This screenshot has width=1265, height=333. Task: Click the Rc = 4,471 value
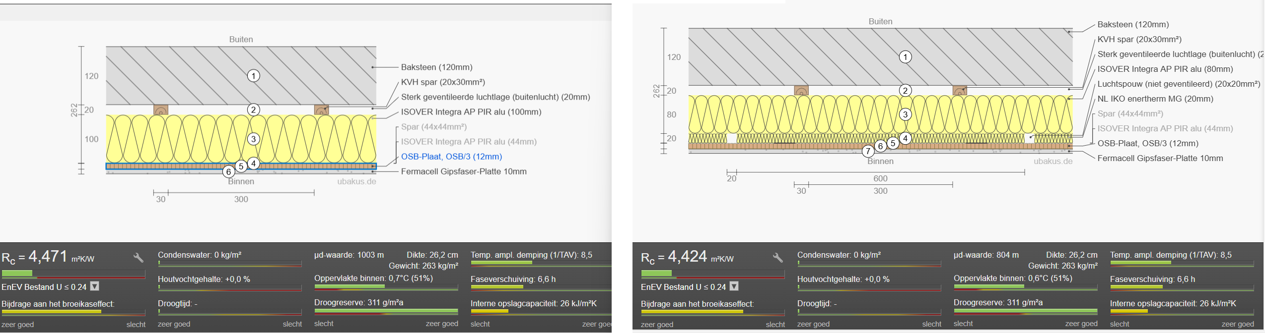(x=48, y=257)
